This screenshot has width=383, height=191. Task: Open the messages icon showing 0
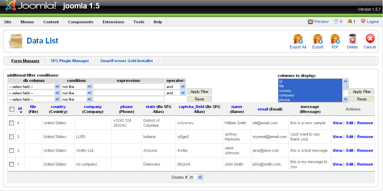(x=336, y=22)
